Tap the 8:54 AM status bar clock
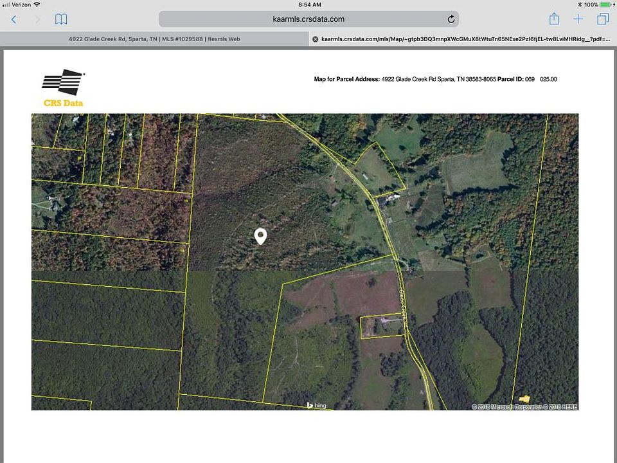 tap(310, 5)
